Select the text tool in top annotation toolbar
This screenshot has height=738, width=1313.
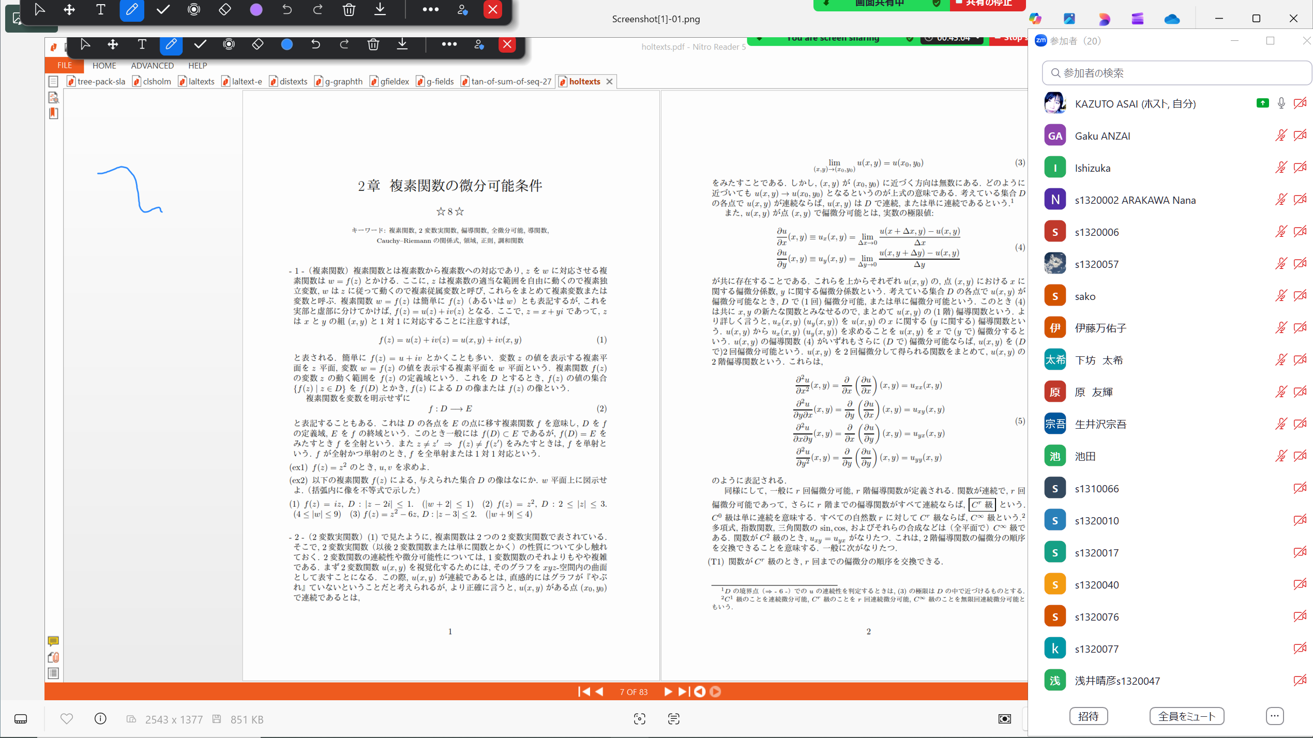pyautogui.click(x=100, y=9)
